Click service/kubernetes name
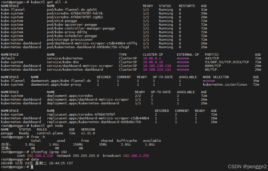 point(65,58)
